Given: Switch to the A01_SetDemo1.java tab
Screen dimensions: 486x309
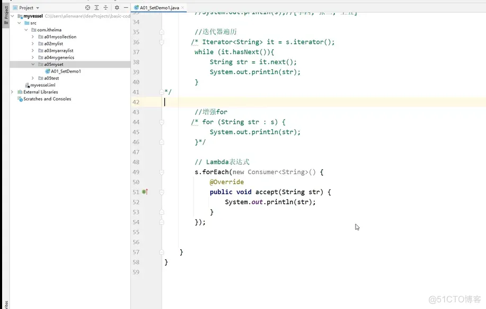Looking at the screenshot, I should pos(160,8).
